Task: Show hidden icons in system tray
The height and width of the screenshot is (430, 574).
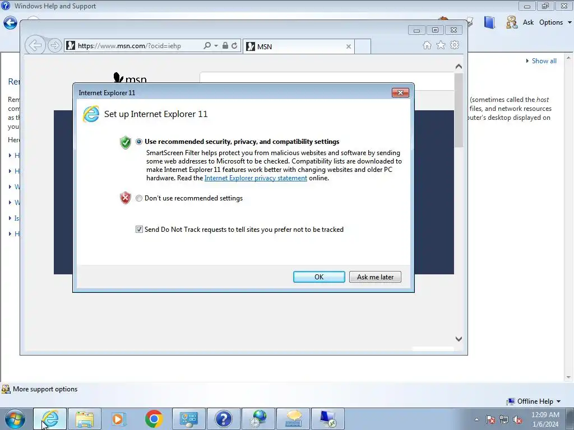Action: (476, 419)
